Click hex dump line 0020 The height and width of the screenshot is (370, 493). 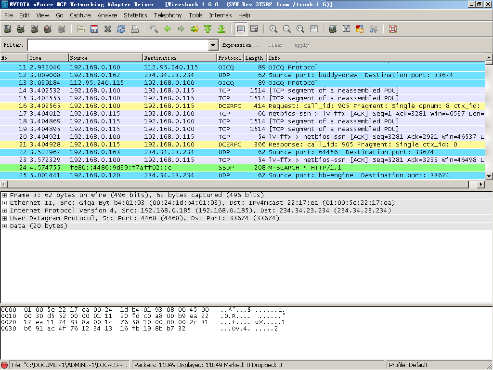[x=143, y=322]
